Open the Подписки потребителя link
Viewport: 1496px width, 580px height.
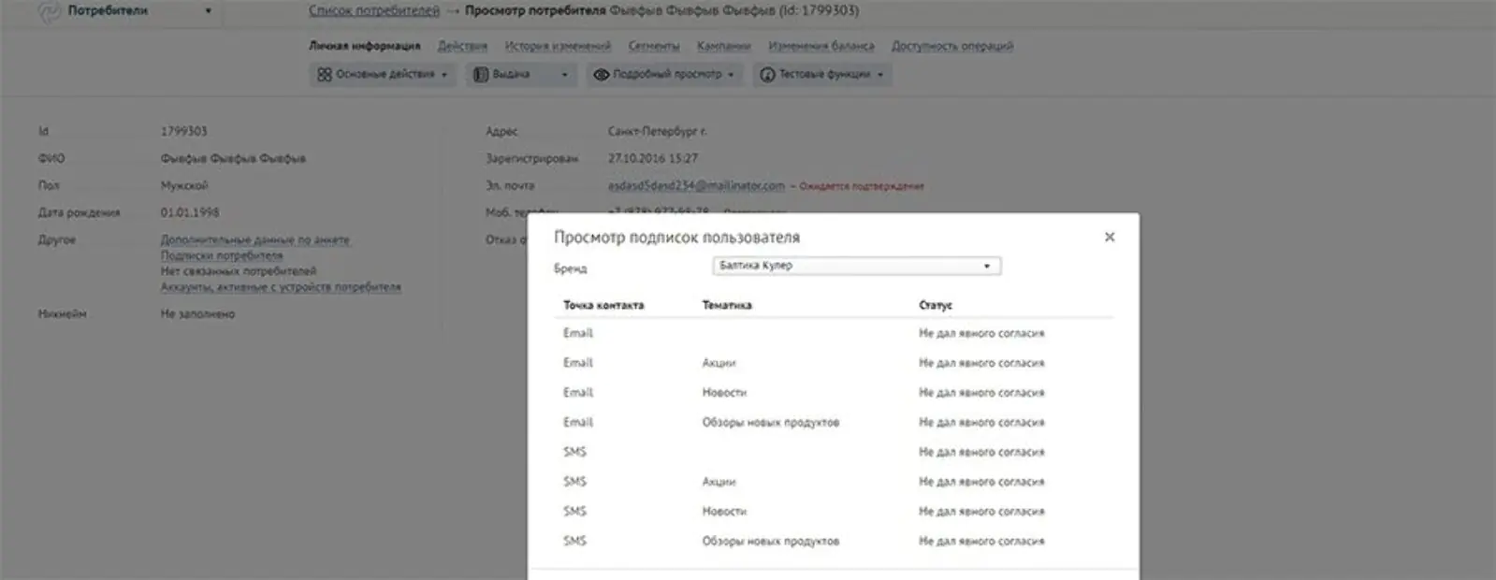tap(222, 255)
